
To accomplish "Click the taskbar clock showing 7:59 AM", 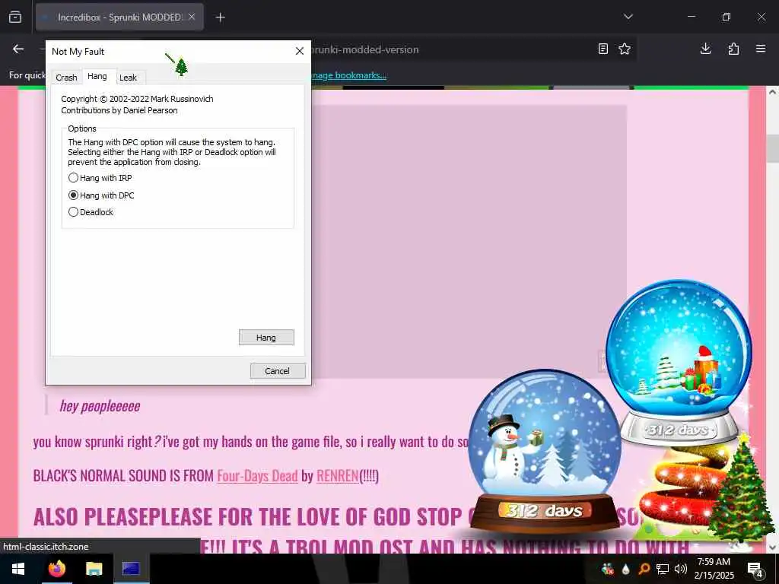I will pos(714,569).
